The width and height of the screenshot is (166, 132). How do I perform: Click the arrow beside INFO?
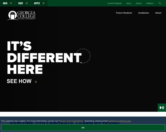11,3
